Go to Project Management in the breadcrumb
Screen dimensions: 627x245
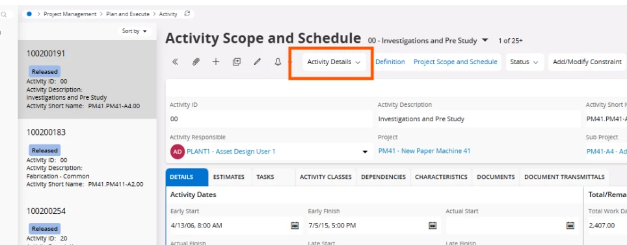point(70,14)
